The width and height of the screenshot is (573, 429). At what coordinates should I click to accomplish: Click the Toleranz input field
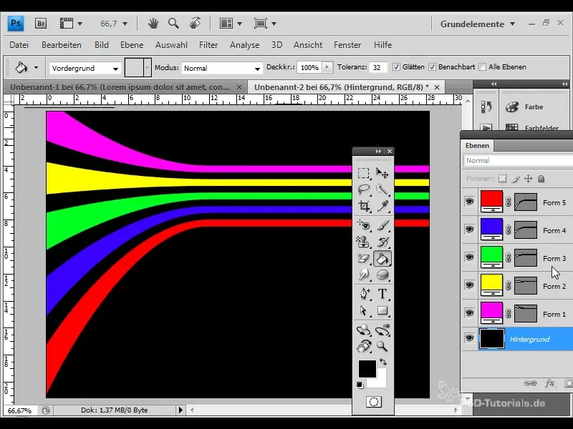(x=378, y=67)
